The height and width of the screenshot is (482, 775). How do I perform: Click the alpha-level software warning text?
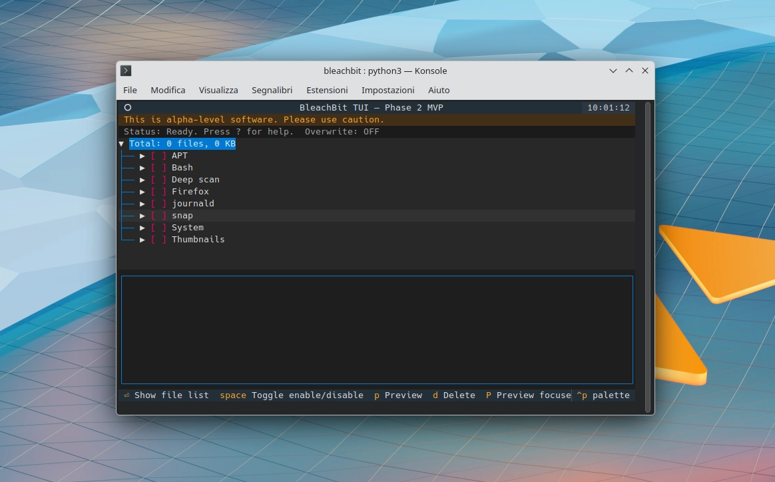254,120
